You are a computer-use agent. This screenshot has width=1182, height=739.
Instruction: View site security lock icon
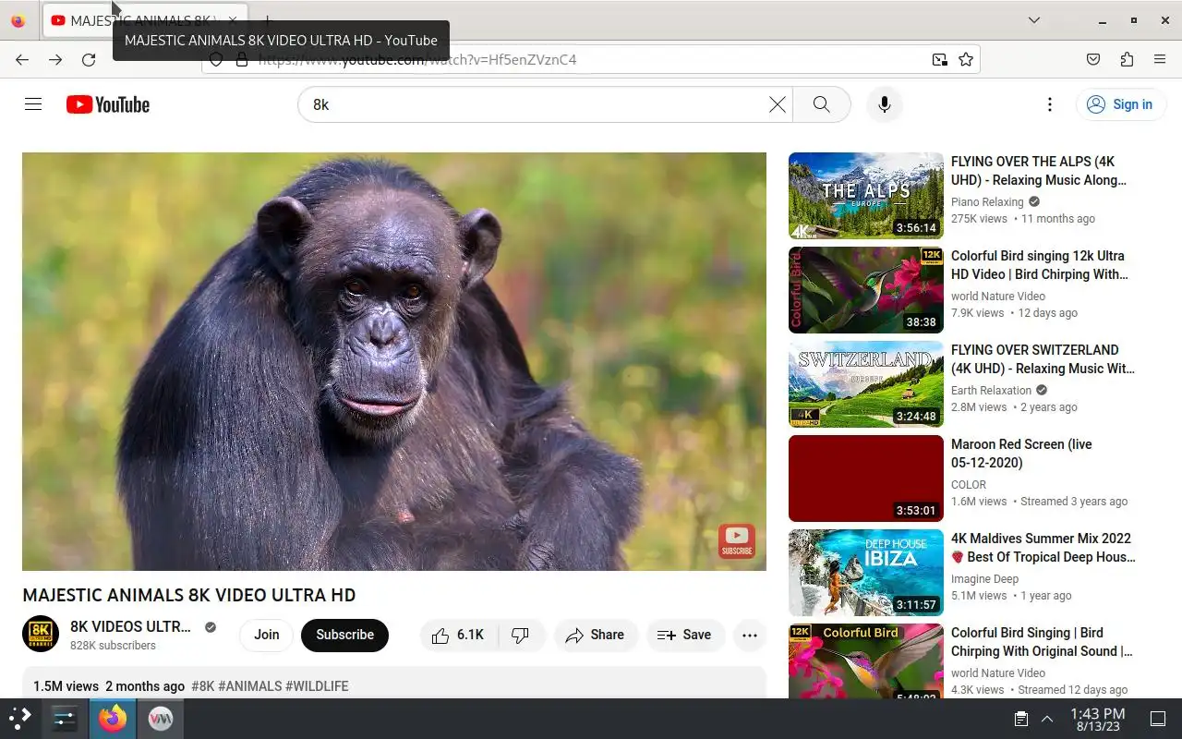[242, 60]
